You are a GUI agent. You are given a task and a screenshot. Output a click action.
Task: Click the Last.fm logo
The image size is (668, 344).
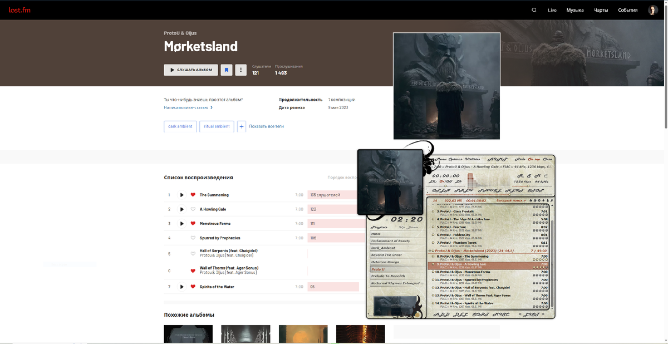click(x=19, y=10)
